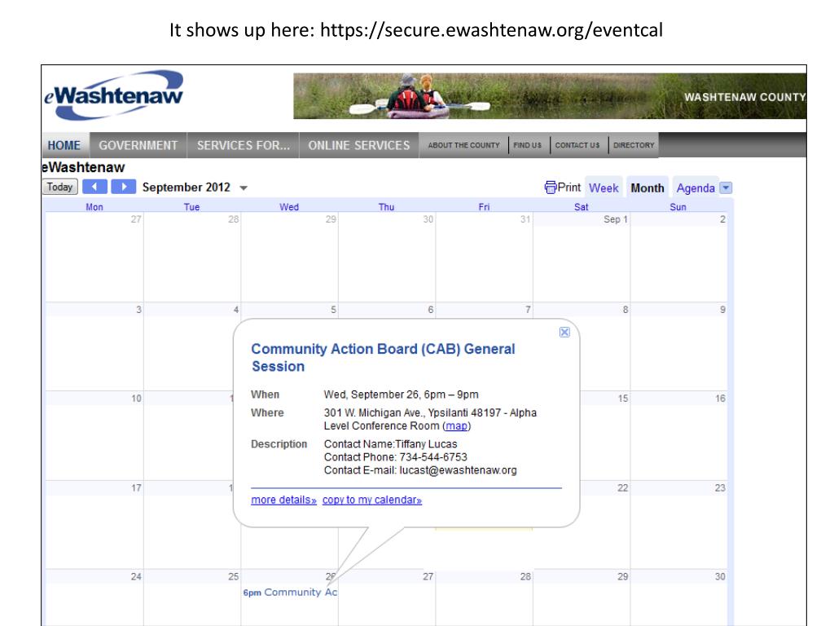This screenshot has width=834, height=626.
Task: Click the date number 17
Action: 136,487
